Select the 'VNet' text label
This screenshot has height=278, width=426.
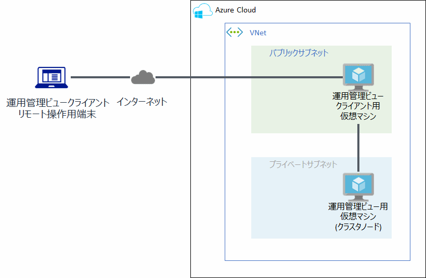[x=258, y=33]
